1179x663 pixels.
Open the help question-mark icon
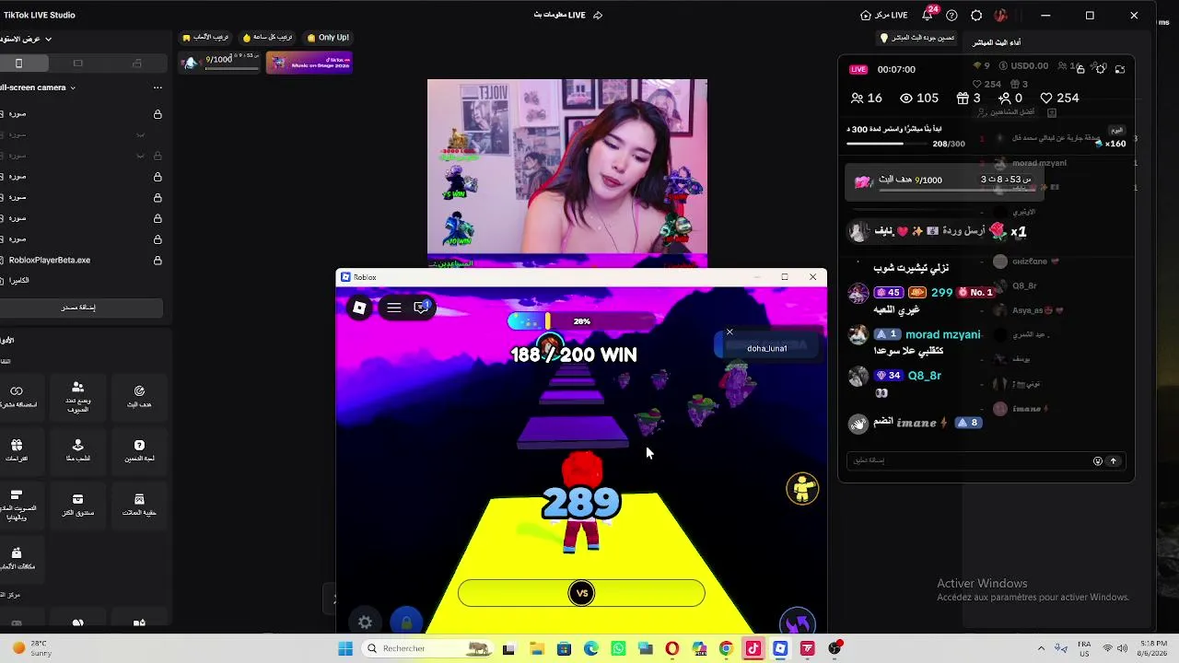tap(952, 15)
